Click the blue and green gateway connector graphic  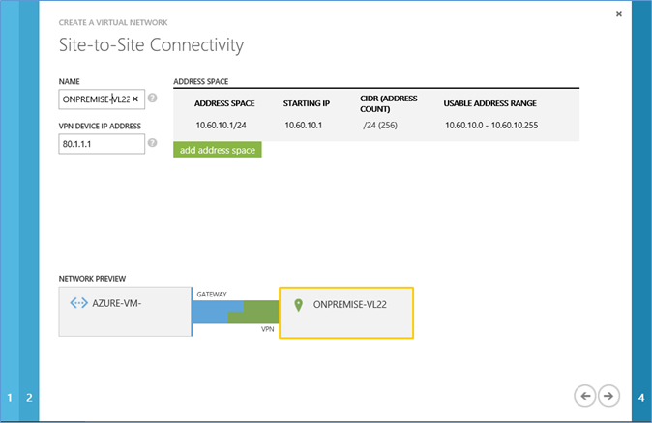click(x=235, y=312)
